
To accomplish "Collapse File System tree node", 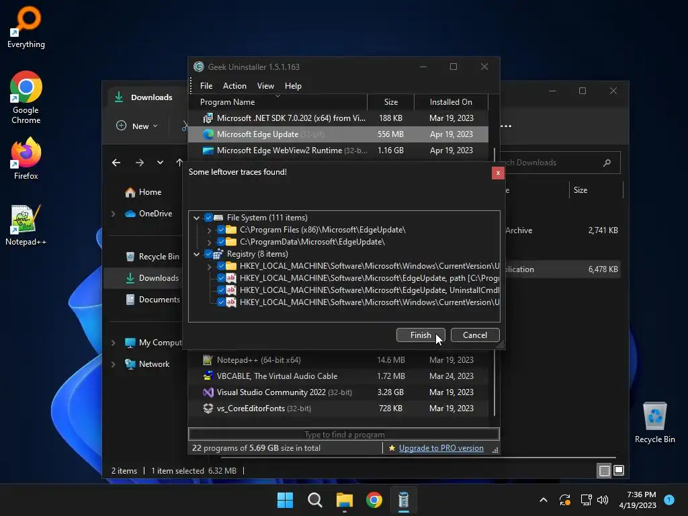I will [197, 218].
